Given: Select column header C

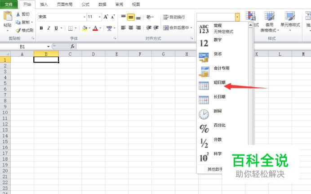Looking at the screenshot, I should point(70,54).
